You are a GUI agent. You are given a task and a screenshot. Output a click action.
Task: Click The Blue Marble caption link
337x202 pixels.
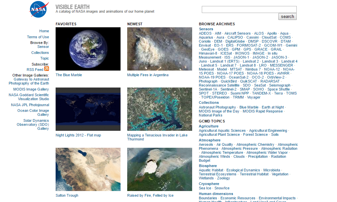69,75
